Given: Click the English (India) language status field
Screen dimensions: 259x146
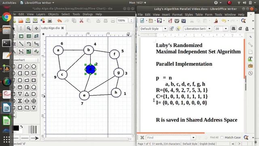Looking at the screenshot, I should click(207, 144).
